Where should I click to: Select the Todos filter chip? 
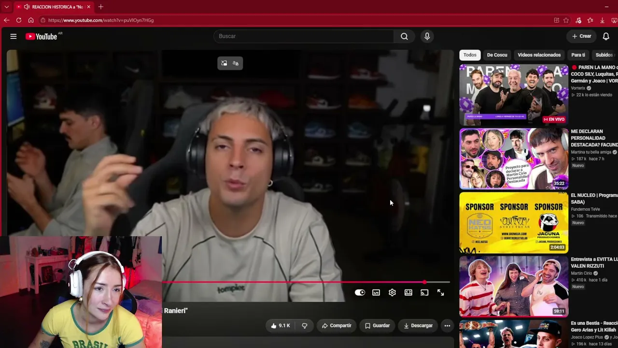[470, 55]
